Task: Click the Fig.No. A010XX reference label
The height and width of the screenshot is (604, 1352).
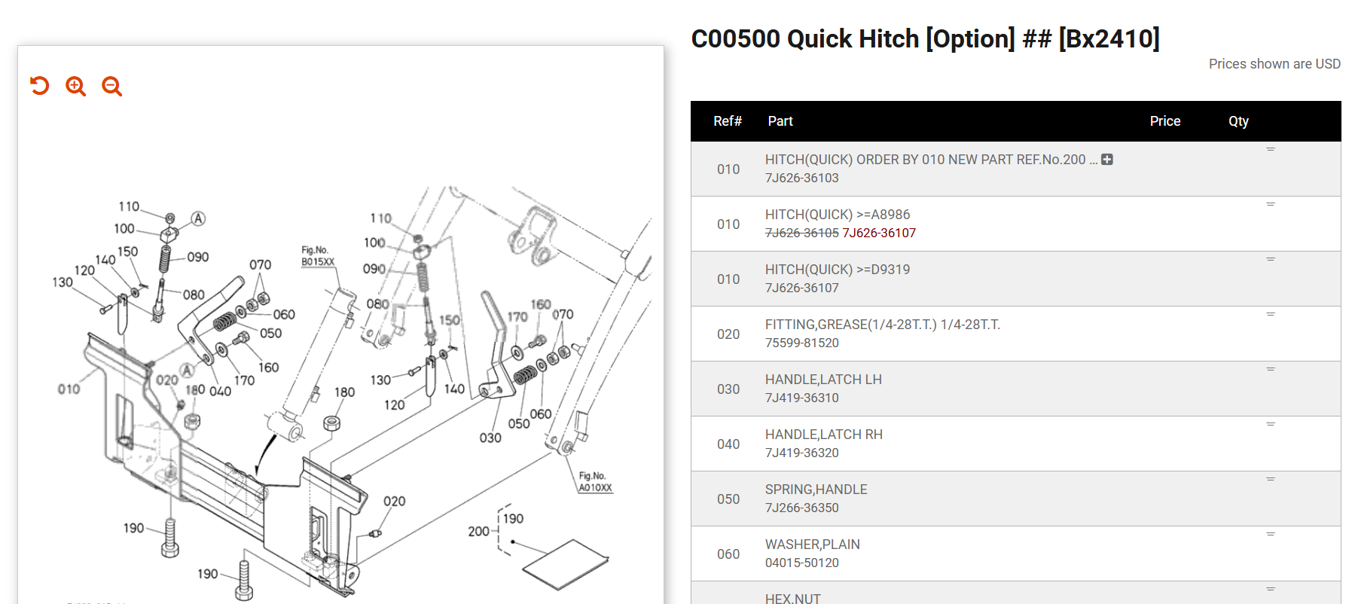Action: [595, 482]
